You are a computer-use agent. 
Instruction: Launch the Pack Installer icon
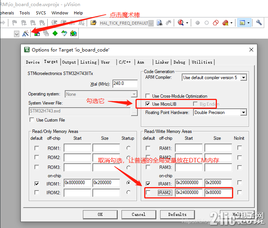(73, 33)
